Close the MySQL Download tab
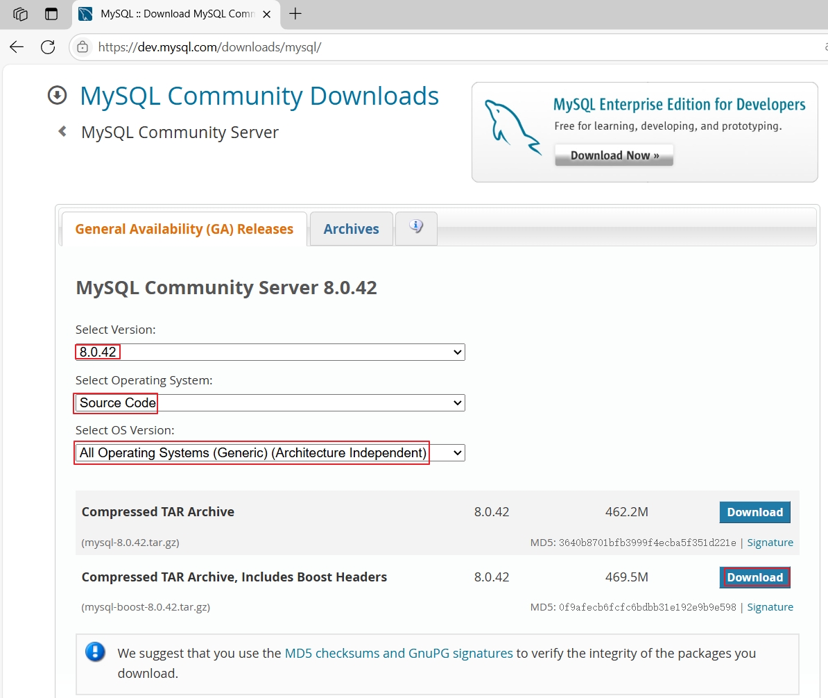Image resolution: width=828 pixels, height=698 pixels. coord(267,15)
